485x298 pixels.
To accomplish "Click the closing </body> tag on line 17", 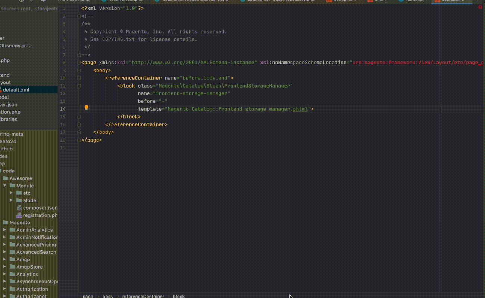I will click(103, 132).
